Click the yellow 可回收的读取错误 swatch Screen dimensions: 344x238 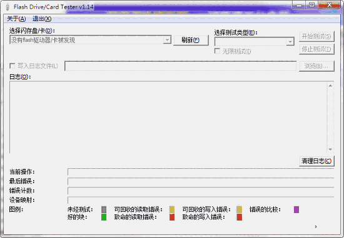coord(172,209)
